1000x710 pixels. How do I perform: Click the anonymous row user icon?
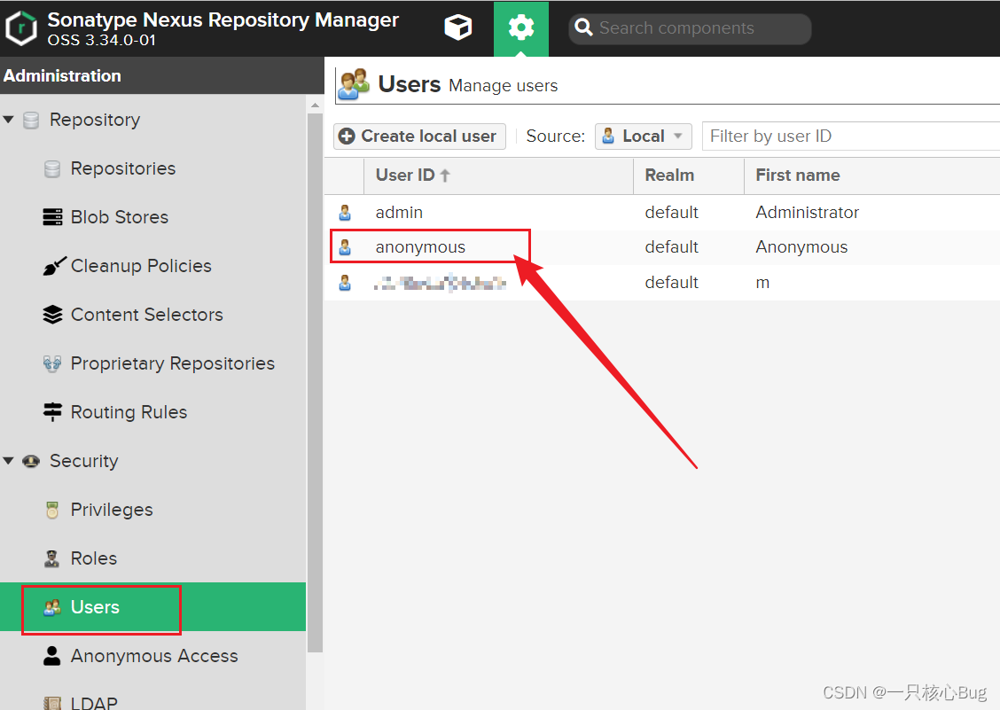click(345, 247)
